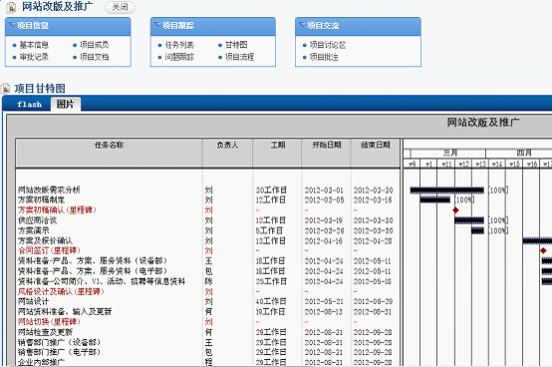552x367 pixels.
Task: Collapse the 项目交流 panel arrow
Action: (x=302, y=25)
